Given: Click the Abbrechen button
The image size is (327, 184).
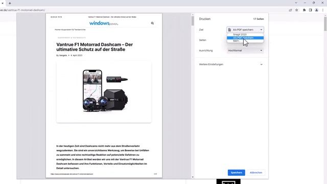Looking at the screenshot, I should 256,173.
